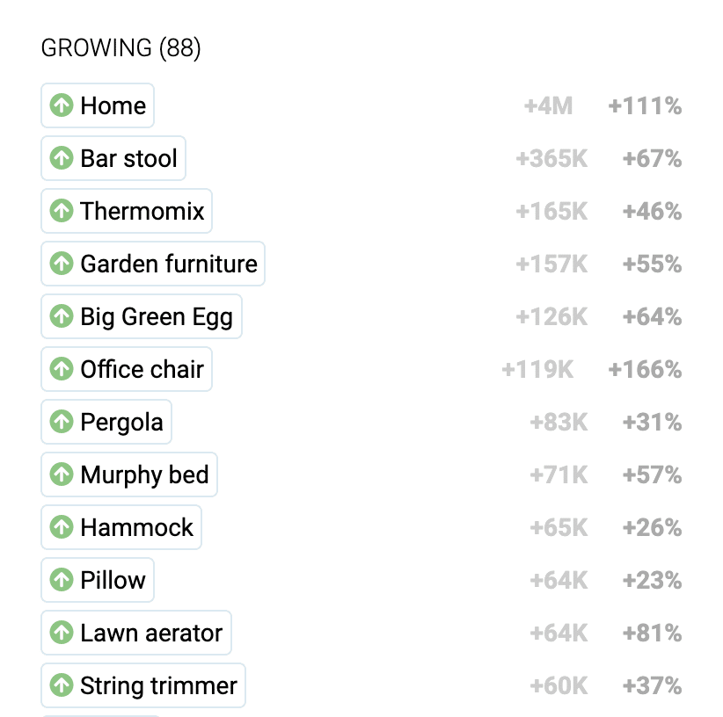Click the +81% value for Lawn aerator
This screenshot has width=723, height=717.
(652, 633)
